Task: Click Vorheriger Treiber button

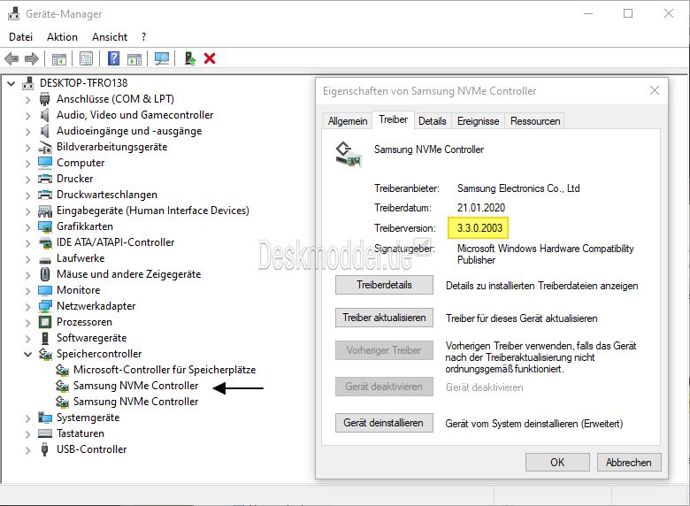Action: click(x=384, y=350)
